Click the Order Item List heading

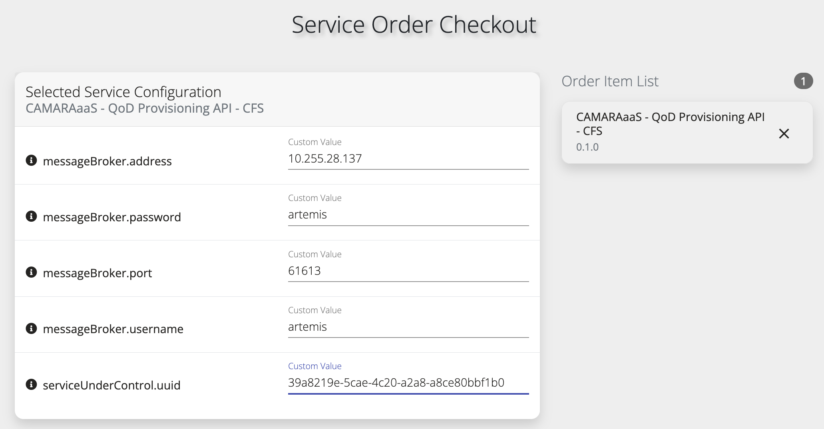610,81
